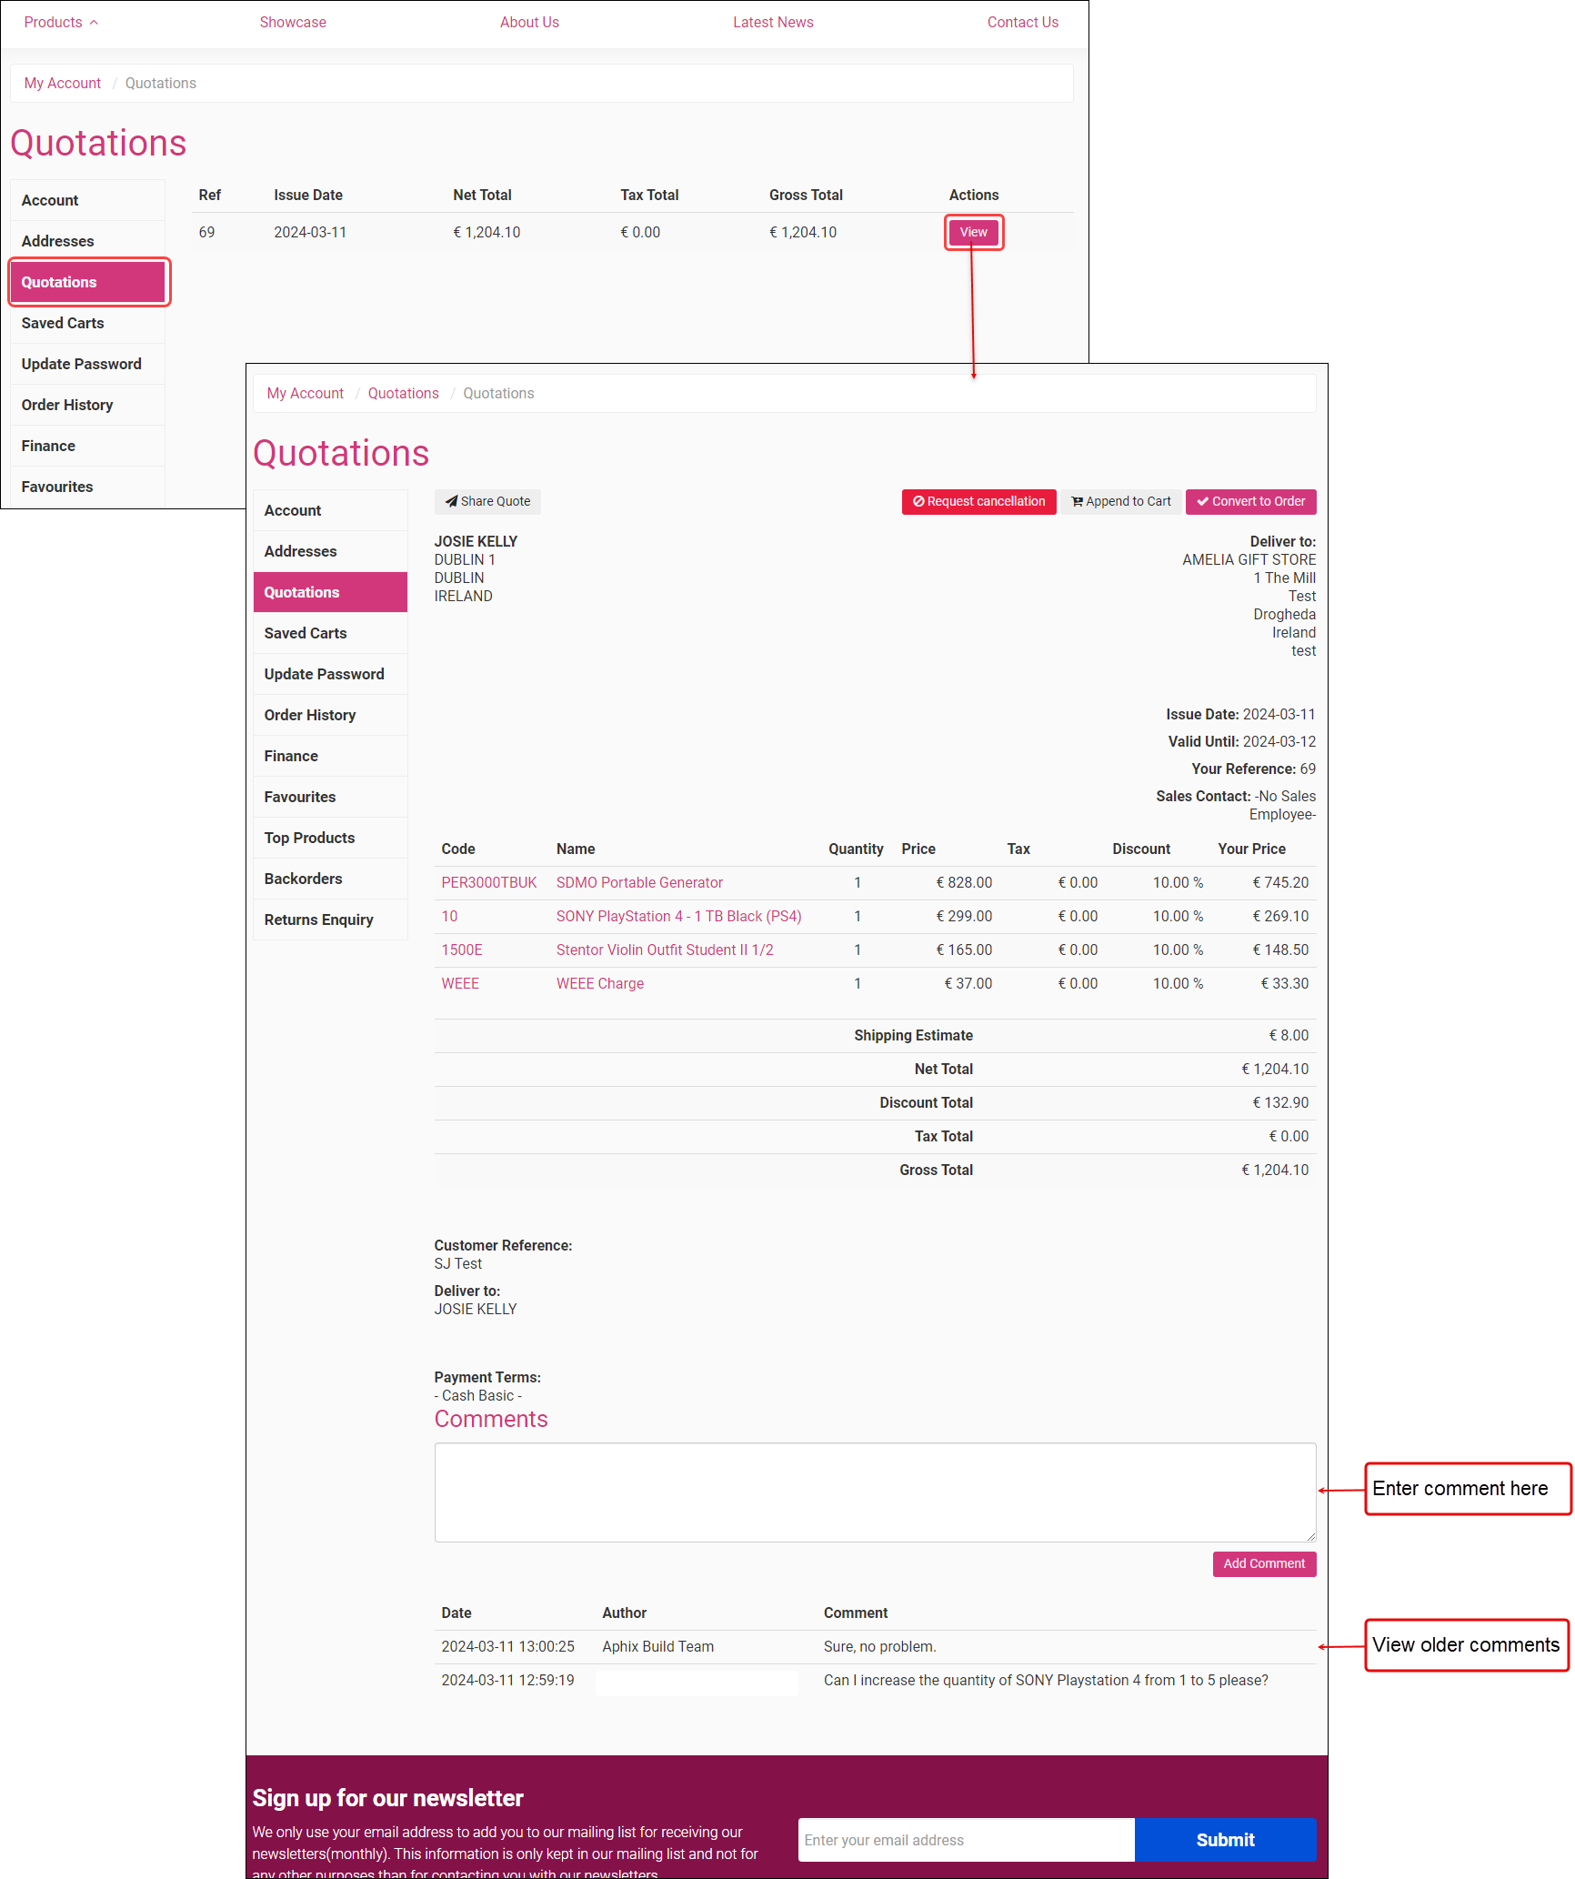Click the Request cancellation icon button
Image resolution: width=1575 pixels, height=1879 pixels.
(918, 501)
